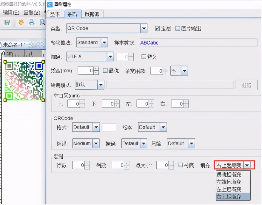Viewport: 262px width, 205px height.
Task: Click the 条宽削减 value field
Action: 157,71
